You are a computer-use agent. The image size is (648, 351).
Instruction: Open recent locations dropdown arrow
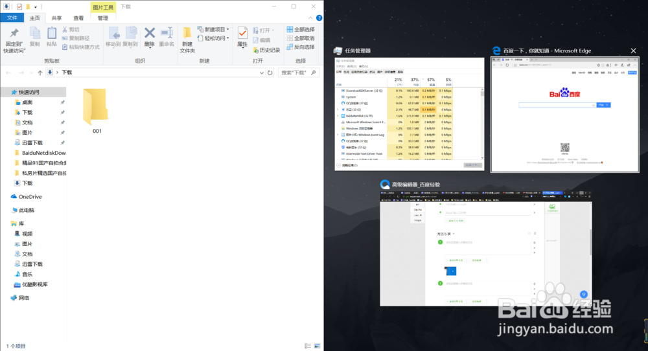click(x=31, y=73)
